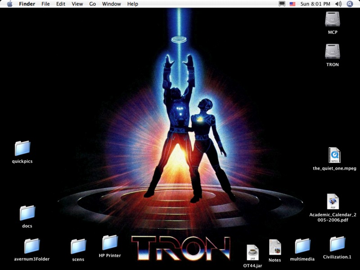
Task: Select the docs folder on desktop
Action: pos(27,213)
